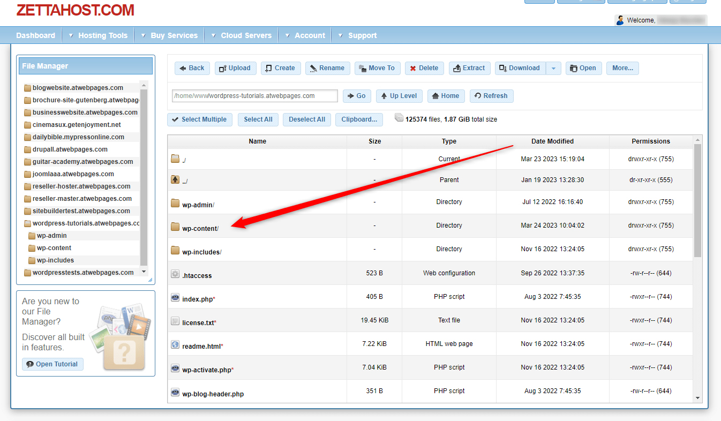The height and width of the screenshot is (421, 721).
Task: Click the Home button
Action: point(446,96)
